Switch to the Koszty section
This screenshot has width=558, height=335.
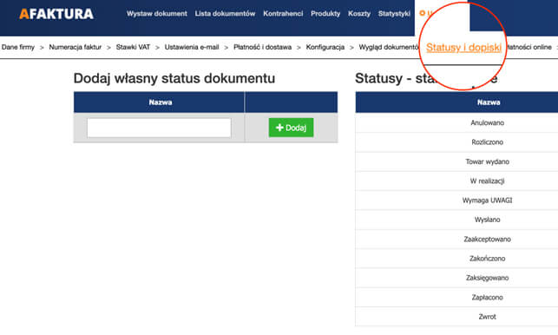(x=359, y=14)
